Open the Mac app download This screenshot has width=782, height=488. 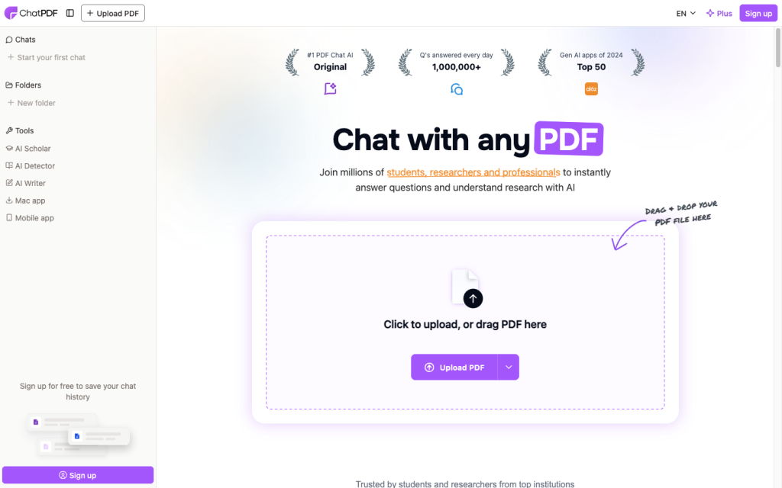(x=25, y=201)
